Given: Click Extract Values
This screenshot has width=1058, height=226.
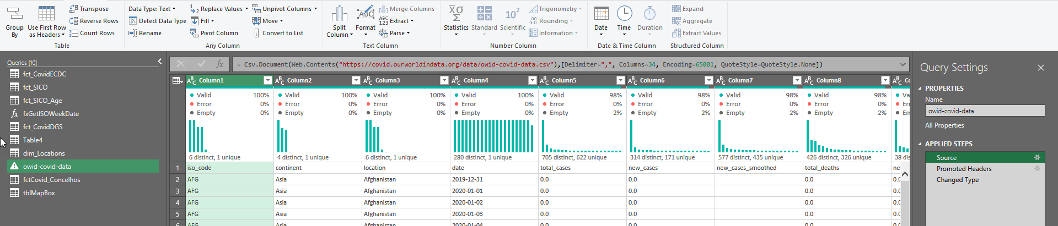Looking at the screenshot, I should point(696,33).
